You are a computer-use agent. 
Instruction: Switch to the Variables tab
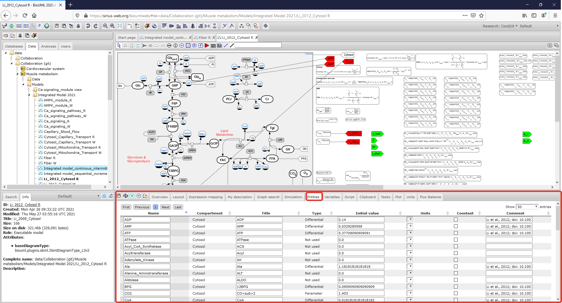(x=332, y=197)
